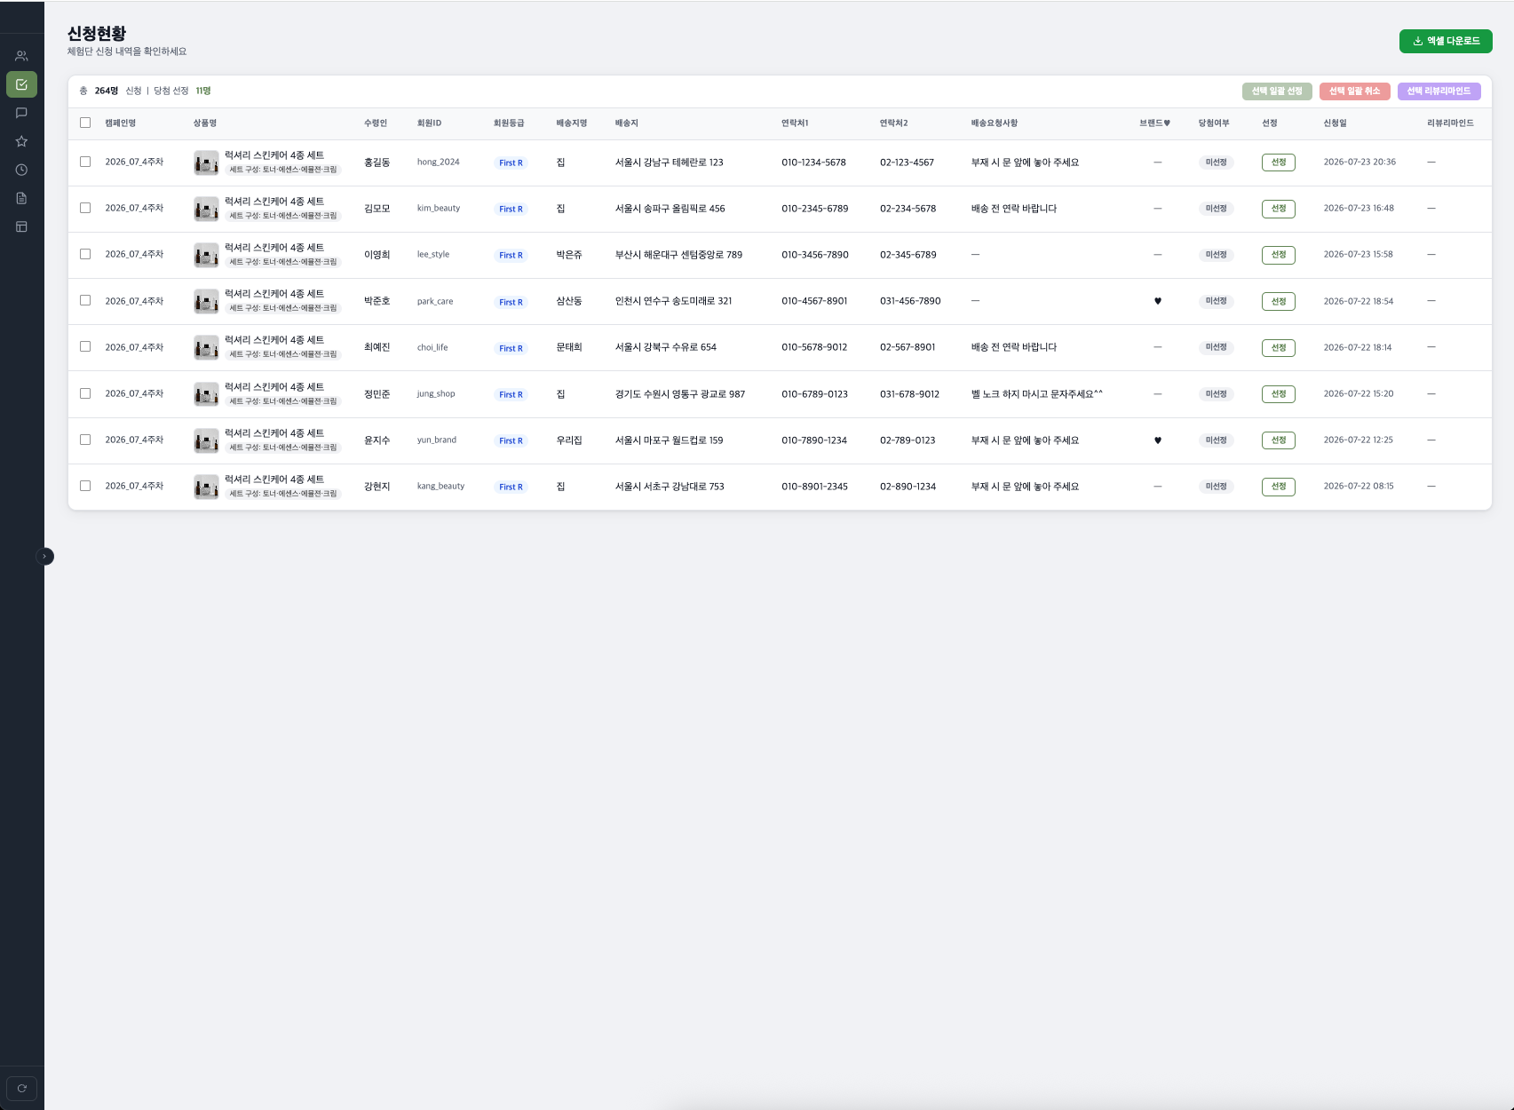Click First R badge in jung_shop row
Viewport: 1514px width, 1110px height.
(511, 394)
